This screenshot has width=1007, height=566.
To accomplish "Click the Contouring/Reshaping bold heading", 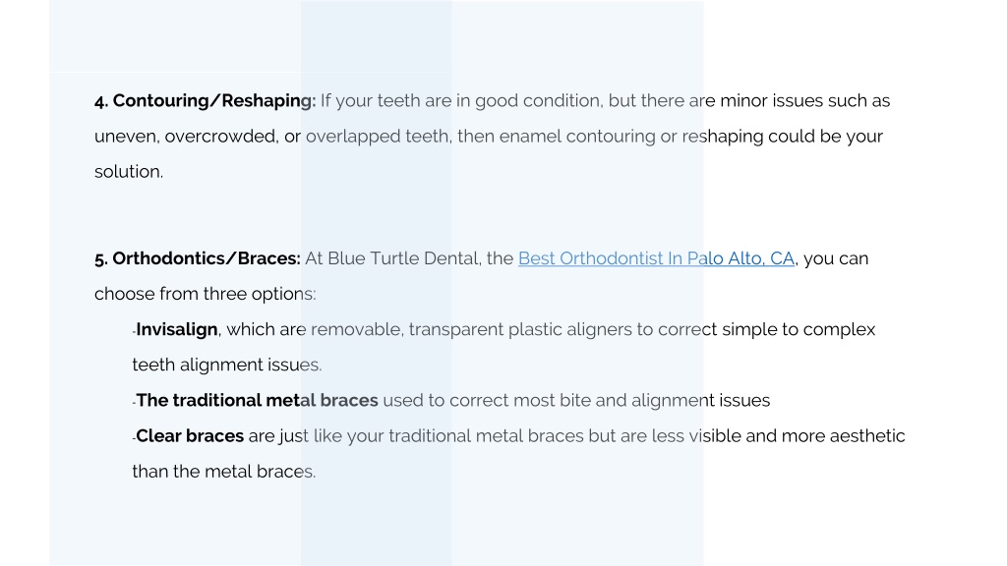I will pos(205,101).
